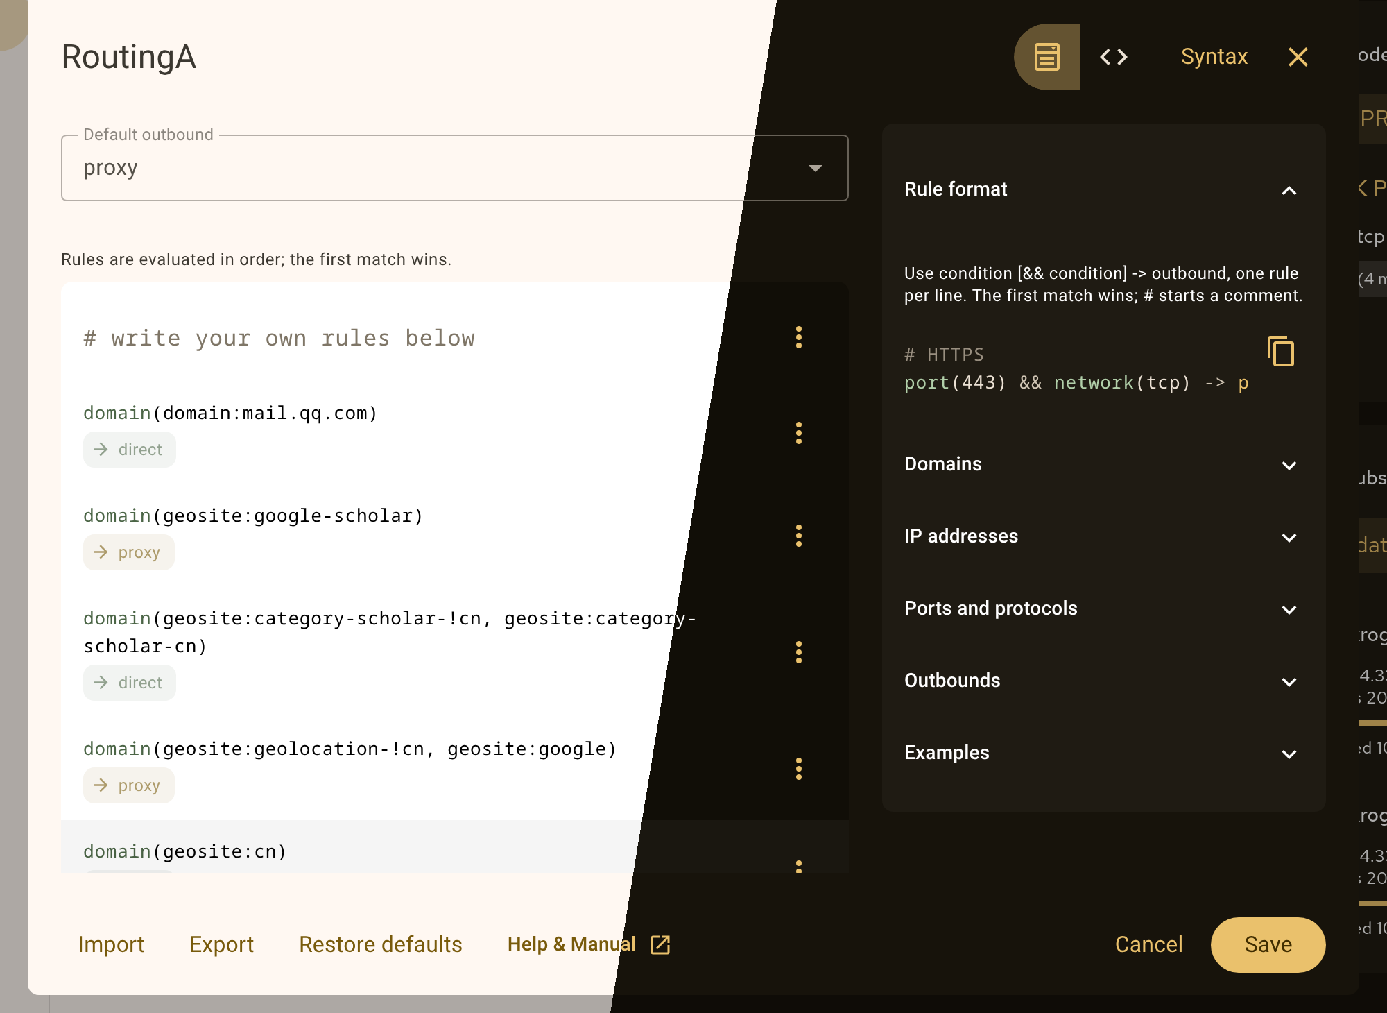Collapse the Rule format section
Screen dimensions: 1387x1013
click(x=1103, y=189)
